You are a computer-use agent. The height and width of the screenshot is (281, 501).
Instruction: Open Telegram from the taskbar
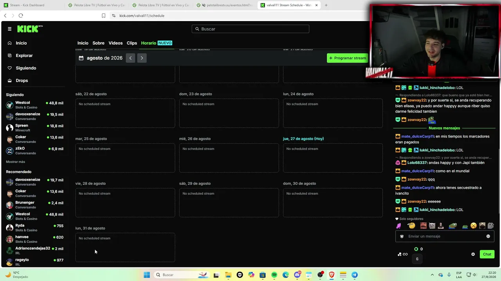pyautogui.click(x=355, y=275)
